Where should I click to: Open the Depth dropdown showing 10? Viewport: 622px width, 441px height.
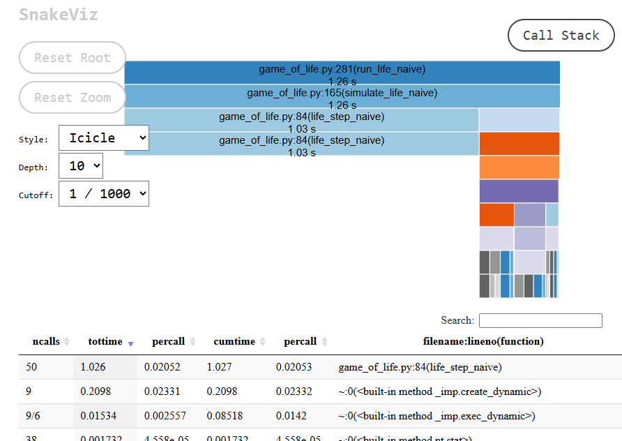point(81,165)
